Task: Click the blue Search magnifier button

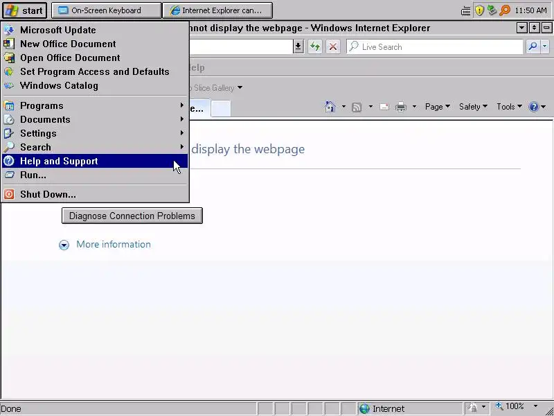Action: pos(533,46)
